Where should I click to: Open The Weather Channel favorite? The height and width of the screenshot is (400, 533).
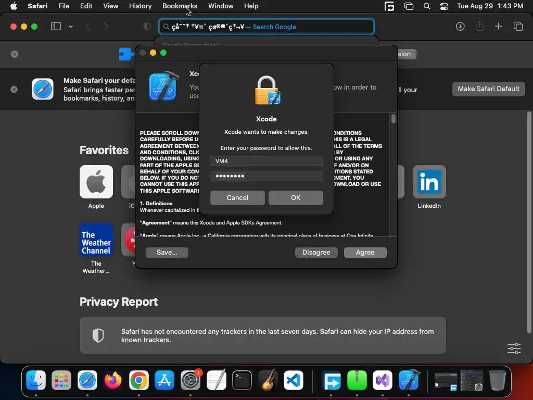(x=96, y=240)
